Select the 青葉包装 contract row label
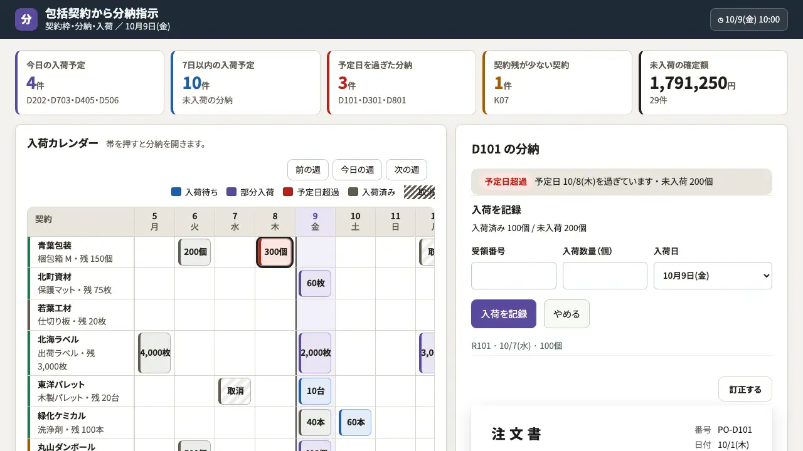Screen dimensions: 803x451 tap(81, 252)
